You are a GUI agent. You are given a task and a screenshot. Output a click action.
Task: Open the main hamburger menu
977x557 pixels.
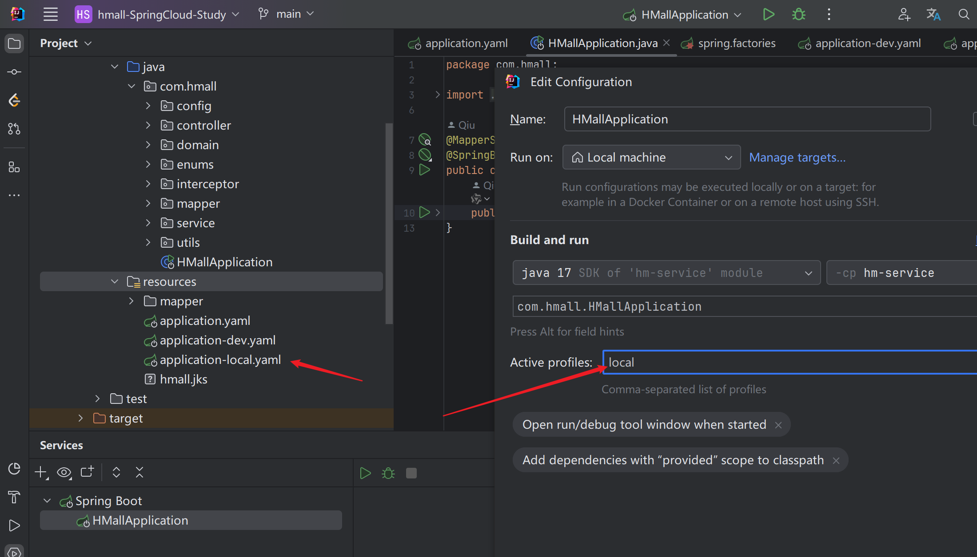tap(50, 14)
